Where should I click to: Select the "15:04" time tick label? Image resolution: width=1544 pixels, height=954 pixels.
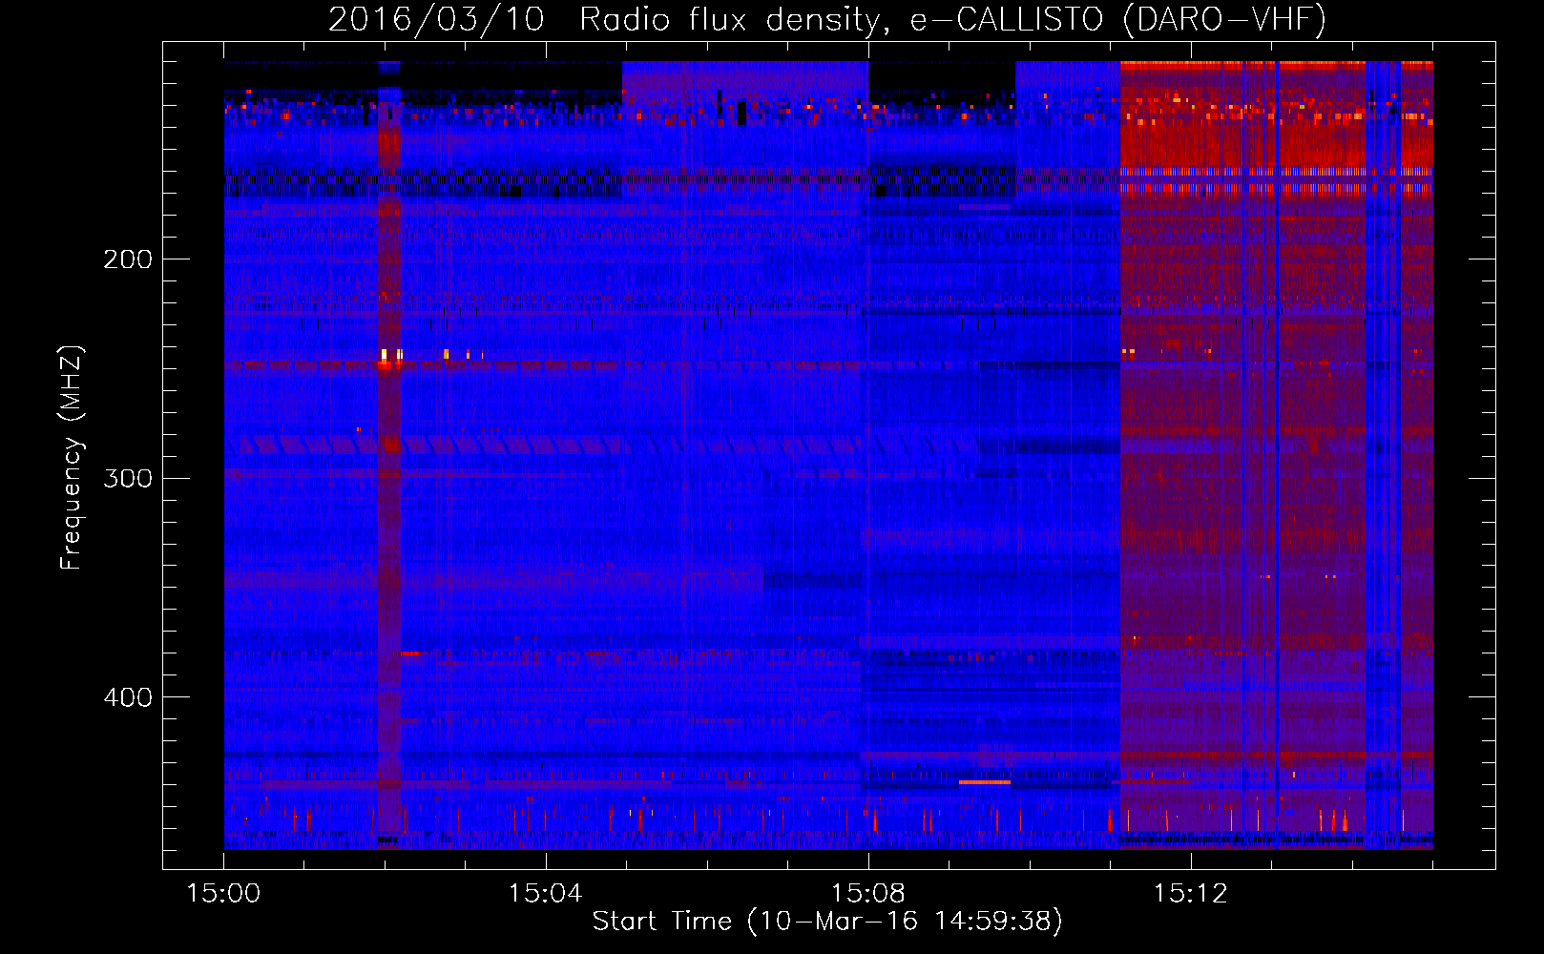click(545, 894)
